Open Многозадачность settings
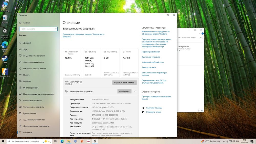 (x=38, y=88)
